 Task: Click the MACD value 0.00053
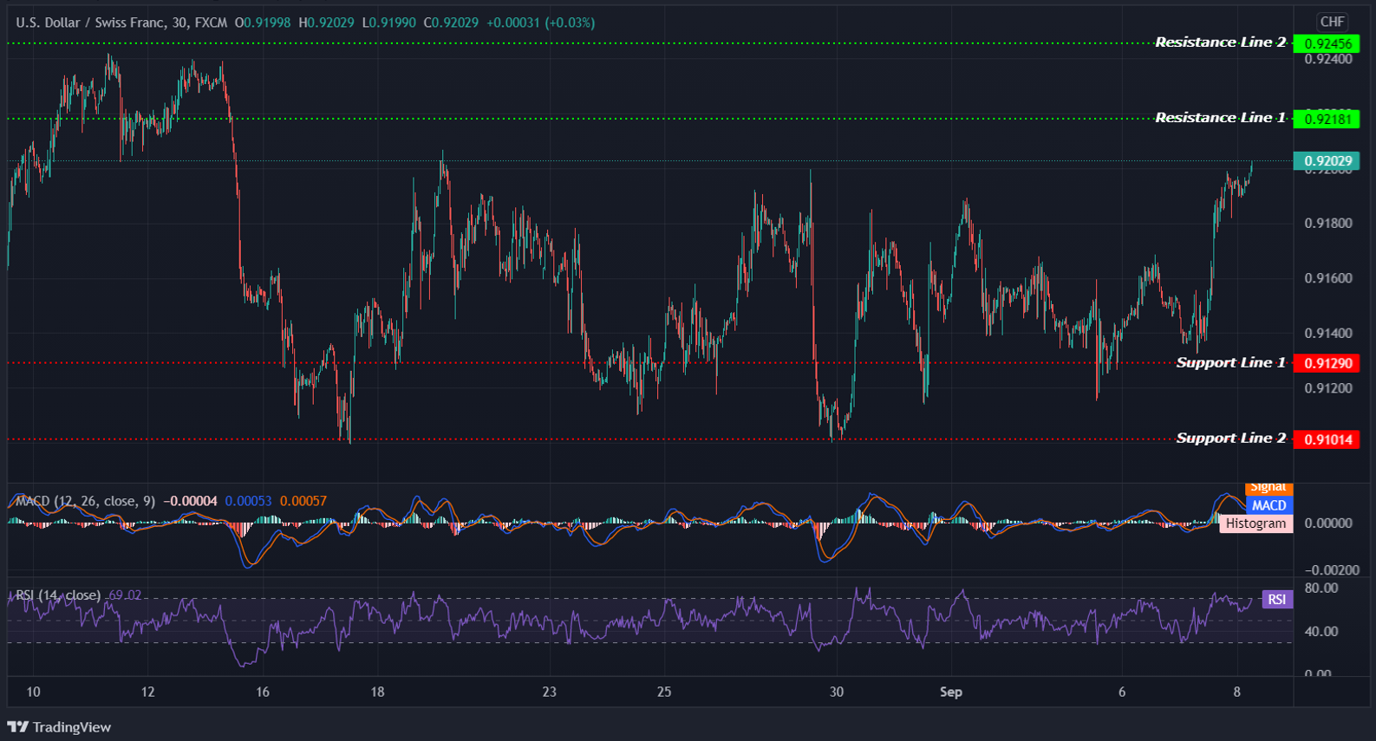point(248,501)
